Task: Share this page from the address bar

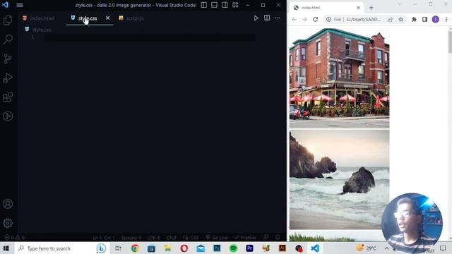Action: [390, 20]
